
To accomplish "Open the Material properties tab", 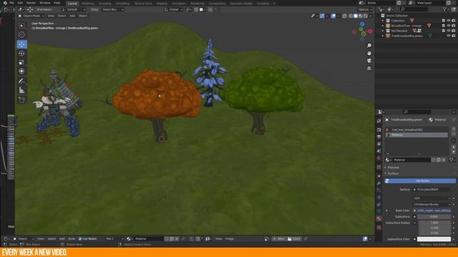I will tap(379, 218).
